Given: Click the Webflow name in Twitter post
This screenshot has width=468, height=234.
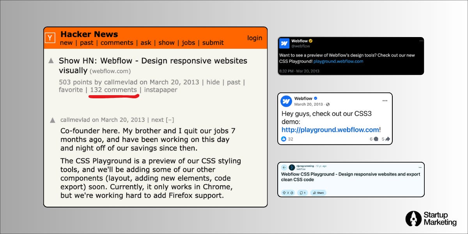Looking at the screenshot, I should point(300,41).
